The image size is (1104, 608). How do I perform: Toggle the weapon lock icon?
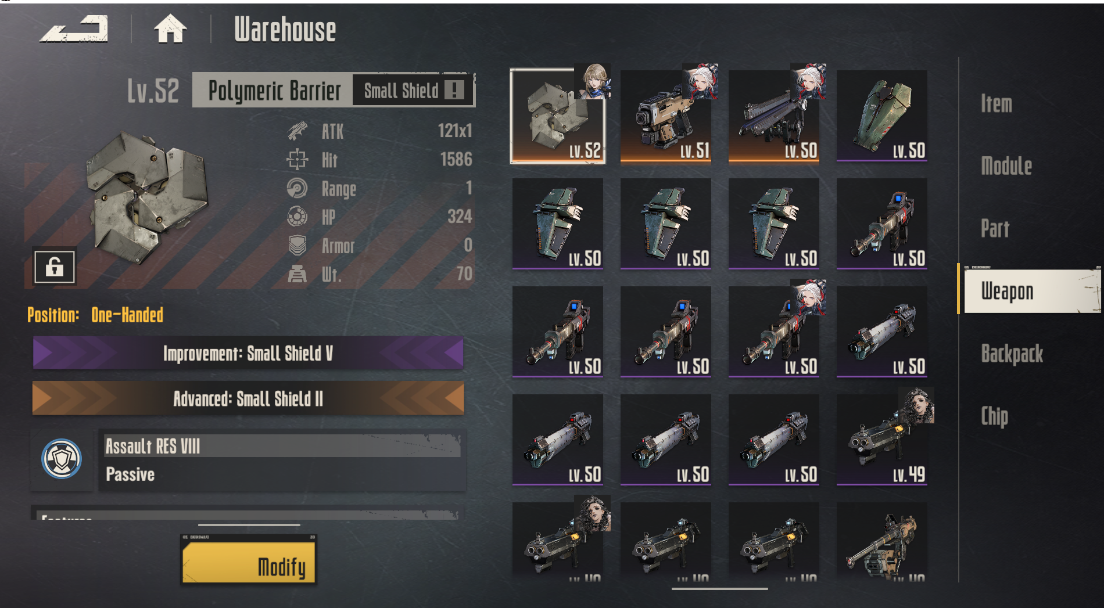(x=55, y=267)
